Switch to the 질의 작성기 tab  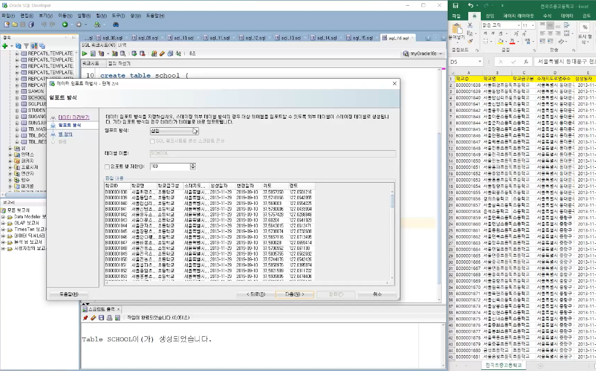(119, 63)
